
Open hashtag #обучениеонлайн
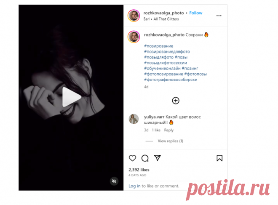click(162, 68)
